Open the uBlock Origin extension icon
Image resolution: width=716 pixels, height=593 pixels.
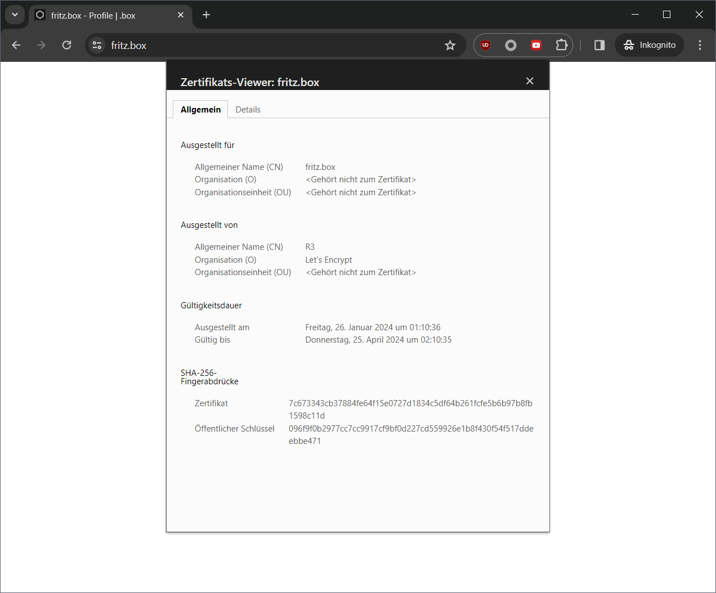(485, 45)
